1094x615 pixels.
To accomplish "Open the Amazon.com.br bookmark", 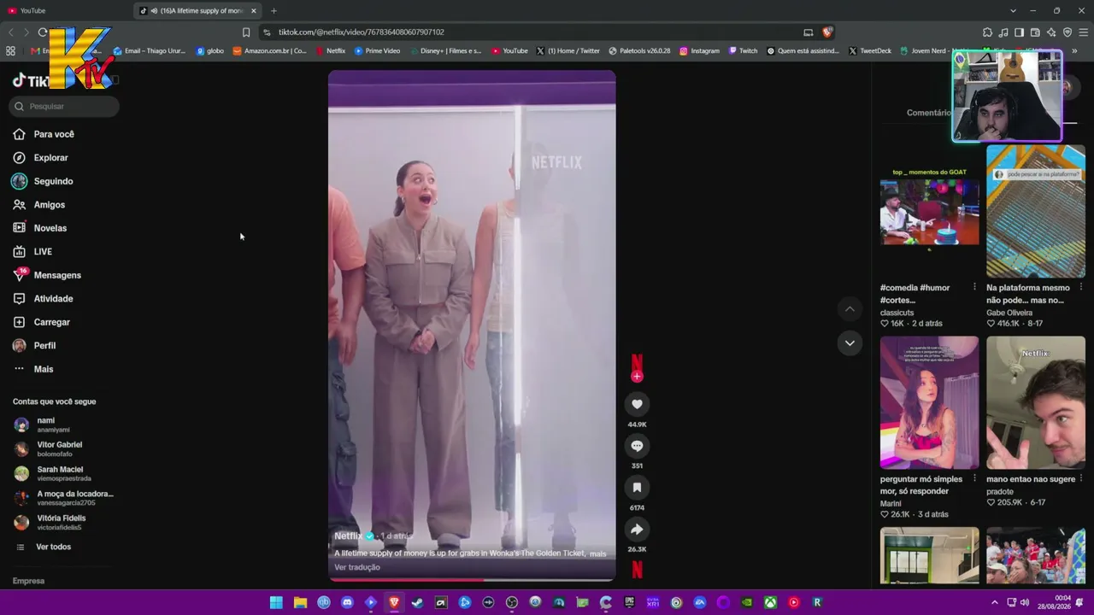I will [x=270, y=50].
